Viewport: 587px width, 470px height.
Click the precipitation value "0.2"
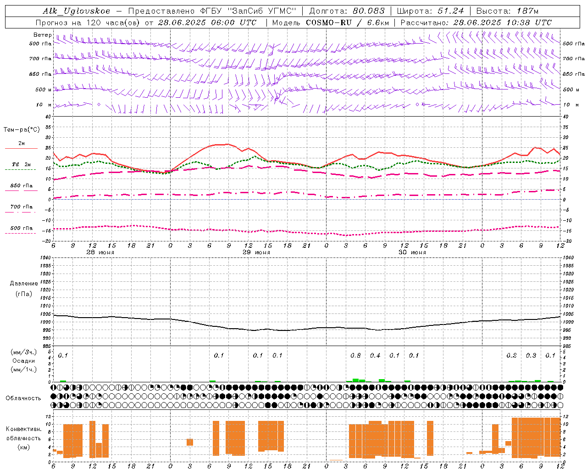[511, 355]
